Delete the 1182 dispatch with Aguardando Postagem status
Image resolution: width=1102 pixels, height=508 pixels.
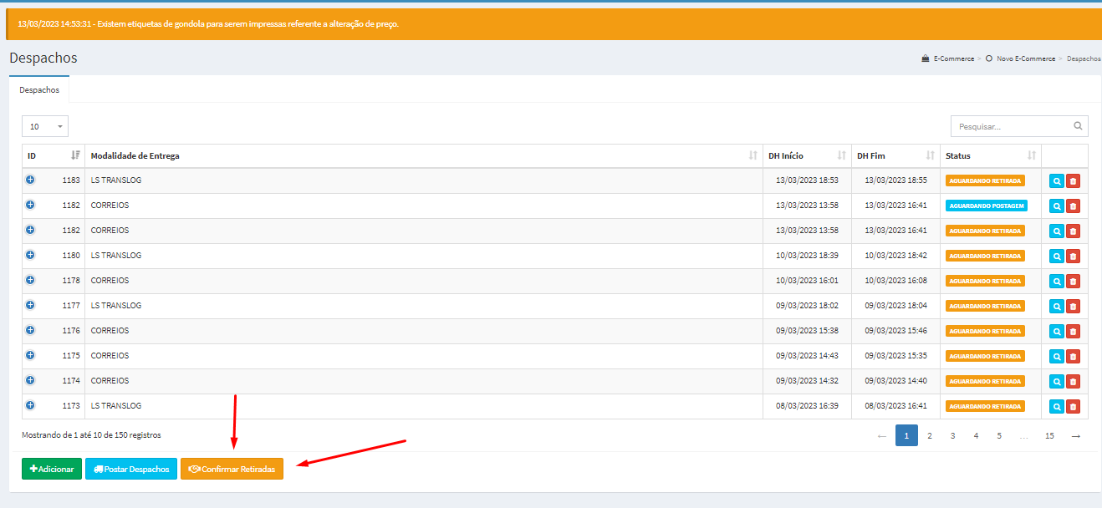click(x=1073, y=206)
